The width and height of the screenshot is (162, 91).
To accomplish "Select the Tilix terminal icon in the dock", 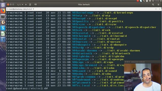I will click(3, 17).
